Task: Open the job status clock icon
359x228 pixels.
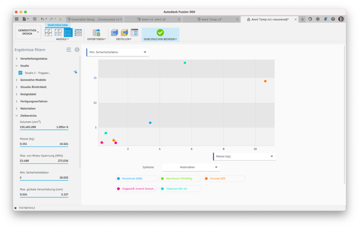Action: 318,19
